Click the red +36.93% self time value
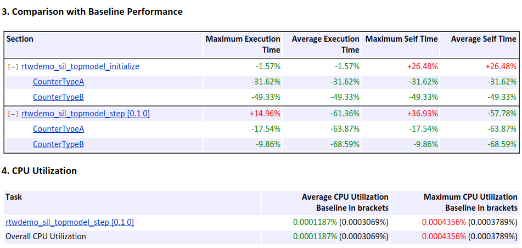This screenshot has height=248, width=522. [422, 114]
